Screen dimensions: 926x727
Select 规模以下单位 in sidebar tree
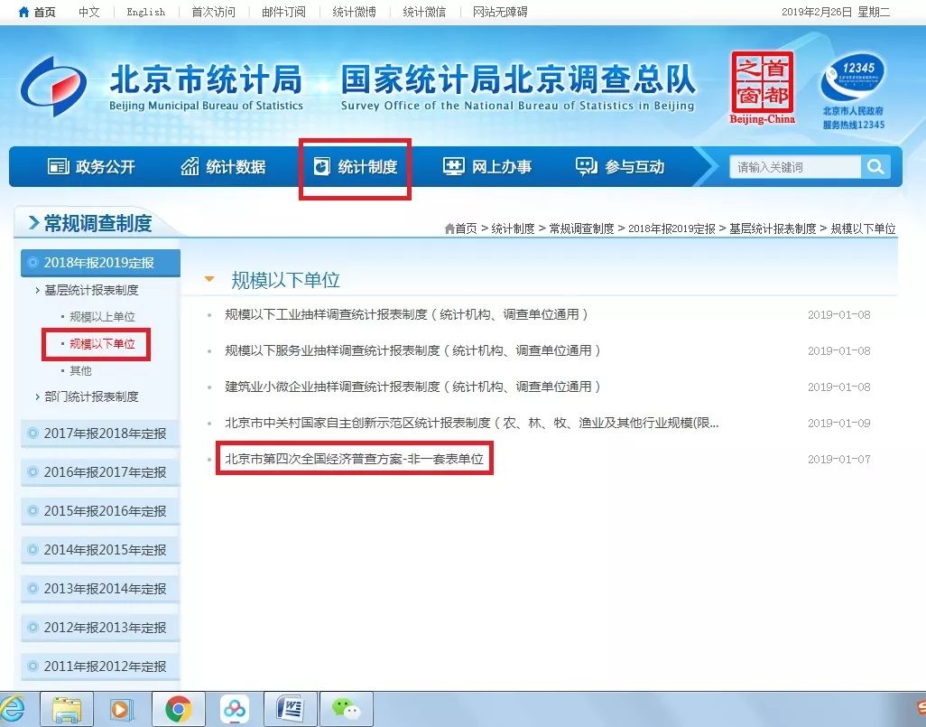click(x=102, y=344)
